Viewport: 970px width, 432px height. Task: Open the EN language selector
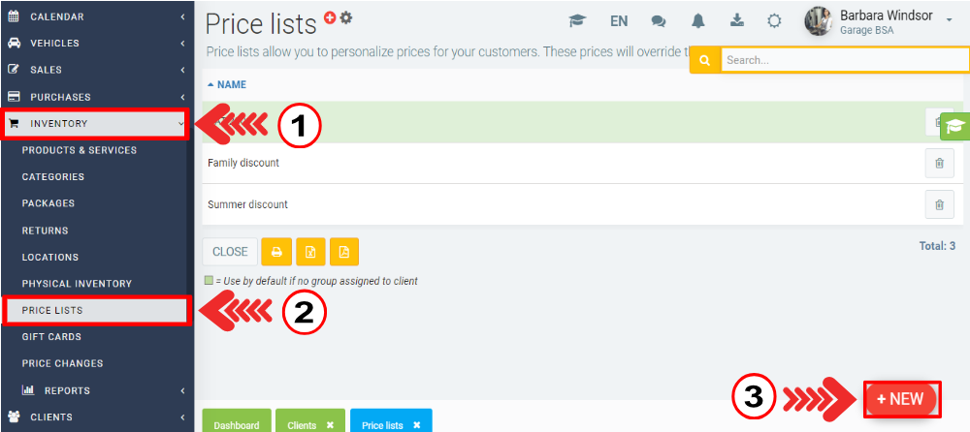pyautogui.click(x=619, y=21)
